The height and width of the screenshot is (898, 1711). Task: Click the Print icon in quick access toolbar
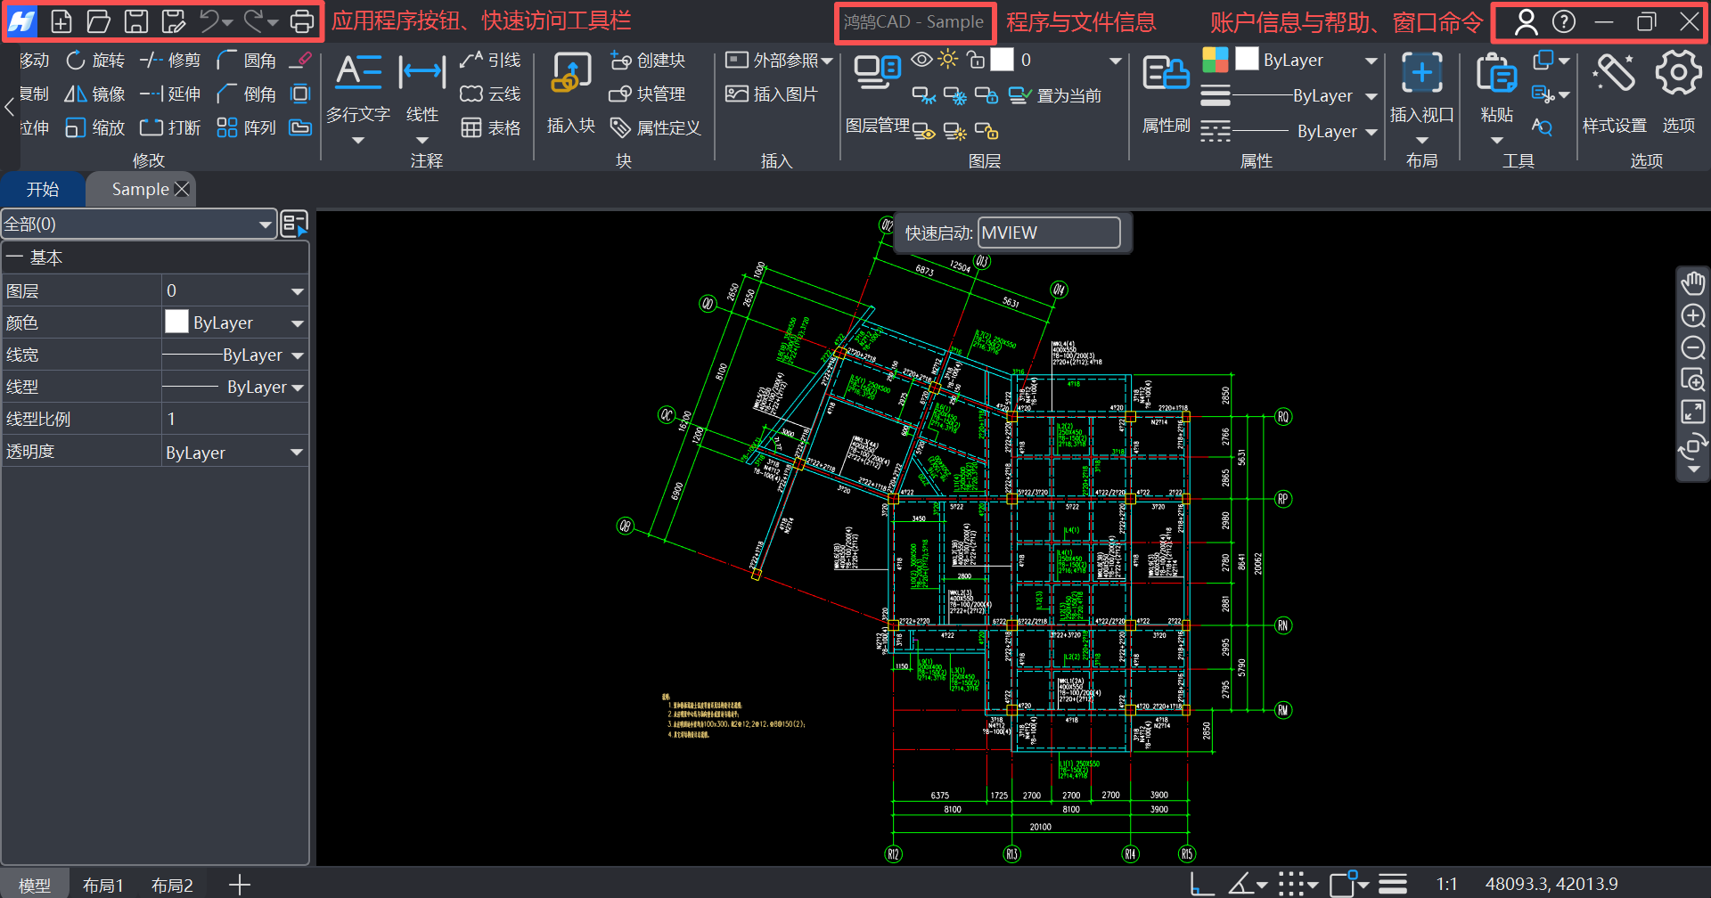pyautogui.click(x=302, y=21)
